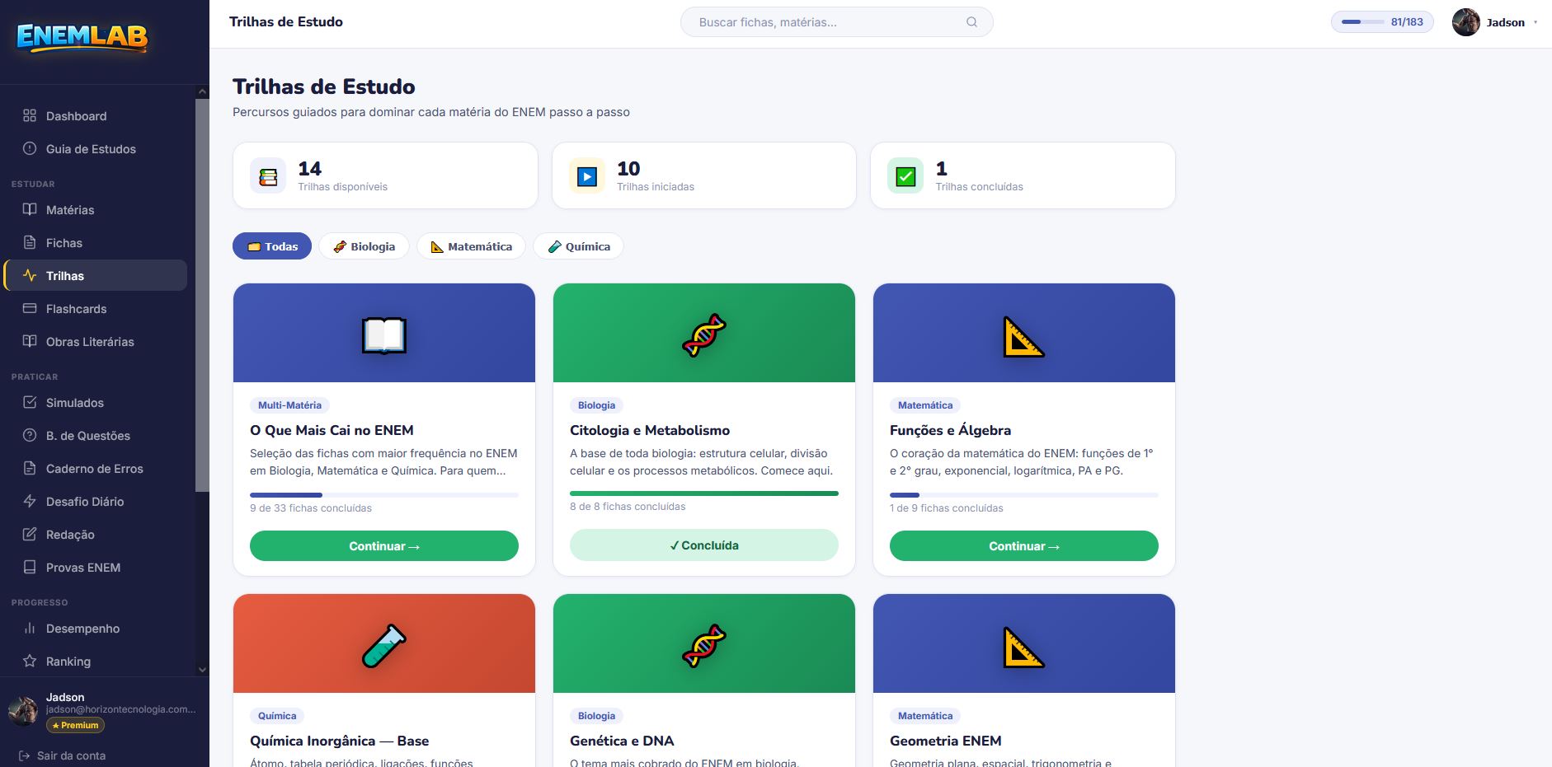
Task: Click the Fichas document icon
Action: [30, 242]
